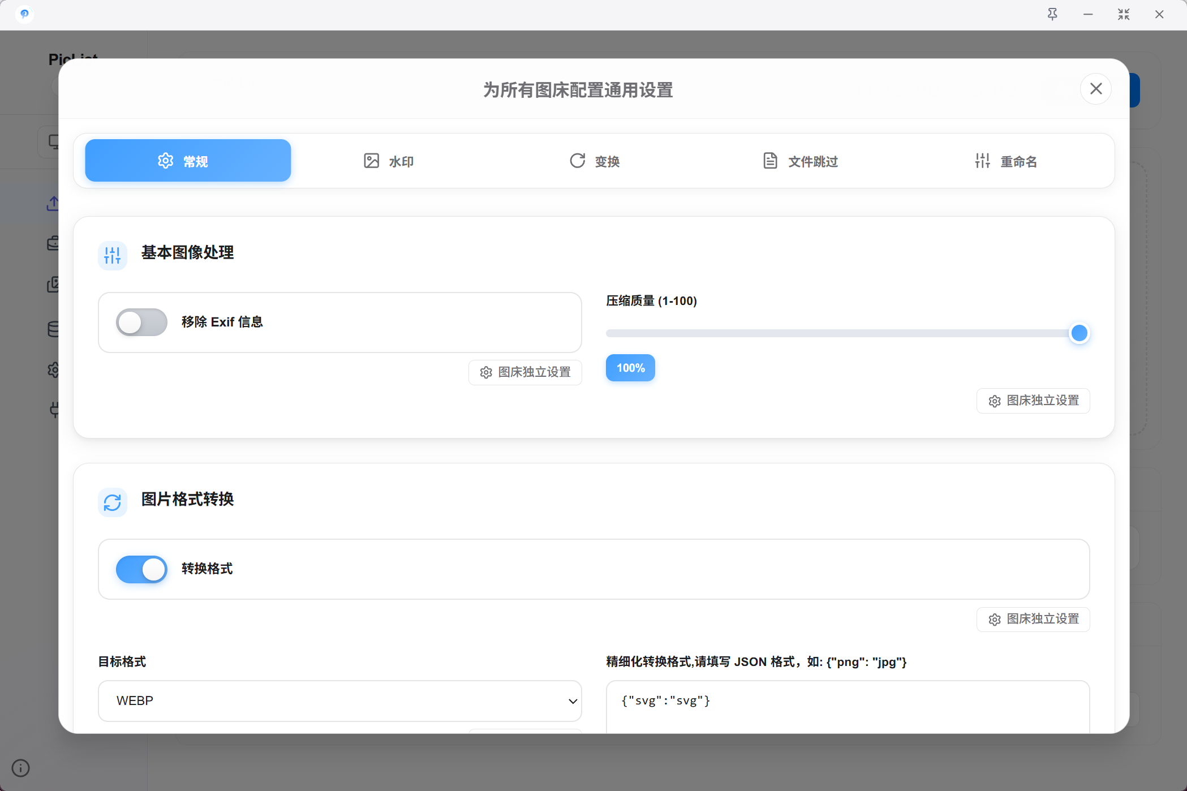Image resolution: width=1187 pixels, height=791 pixels.
Task: Click the window compress/restore icon
Action: [1124, 15]
